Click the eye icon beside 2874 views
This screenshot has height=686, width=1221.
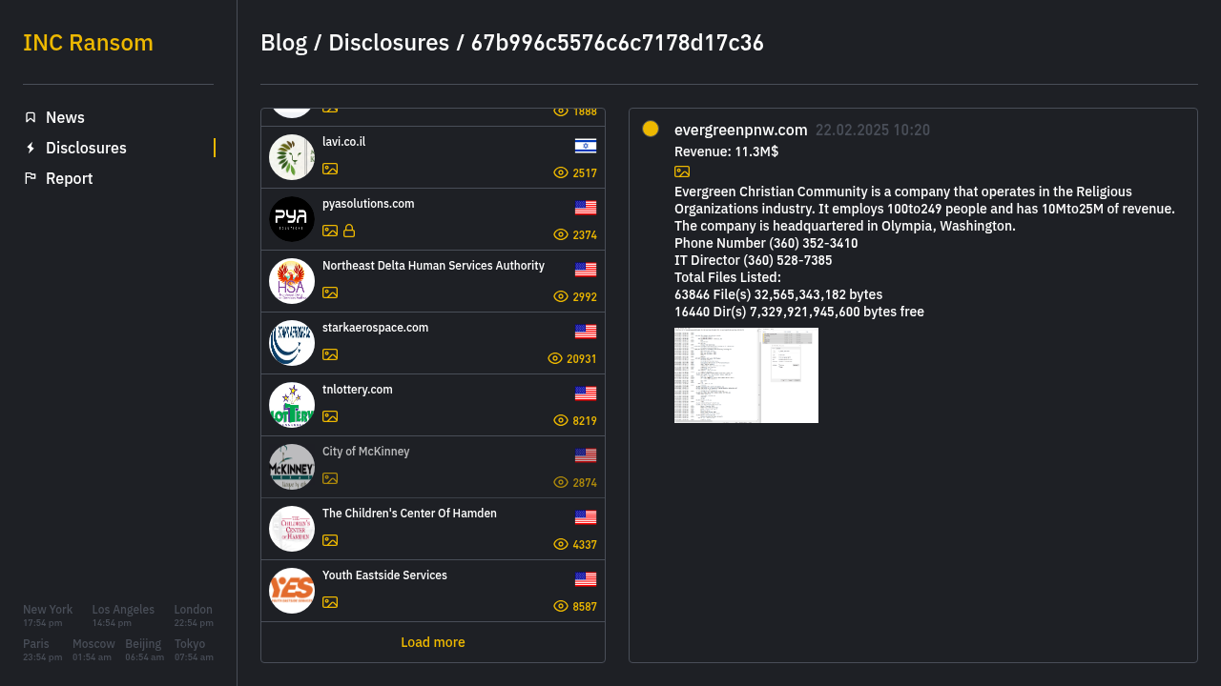click(561, 482)
